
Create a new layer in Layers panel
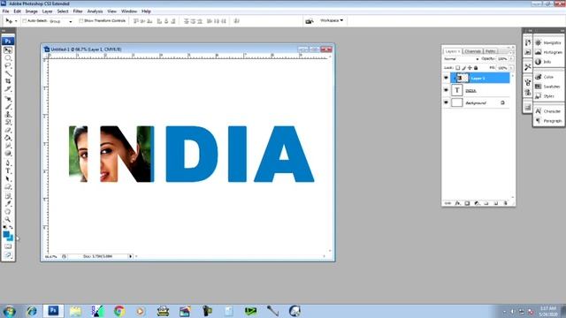click(495, 203)
